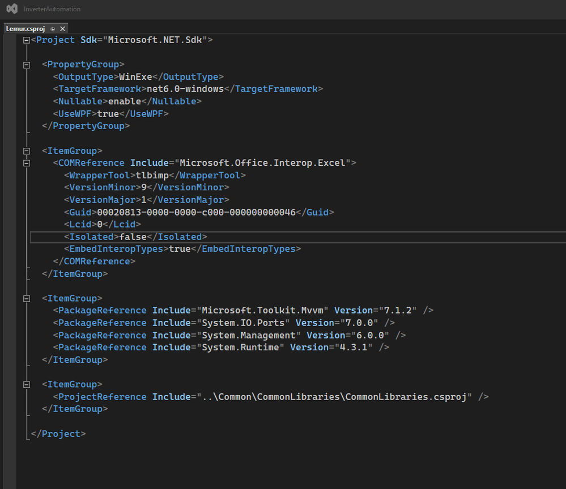Click the version 7.1.2 value
The width and height of the screenshot is (566, 489).
point(397,311)
